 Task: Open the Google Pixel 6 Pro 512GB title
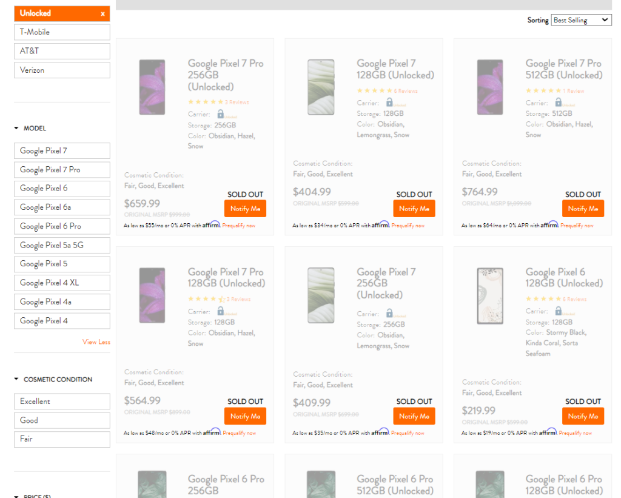(x=395, y=485)
